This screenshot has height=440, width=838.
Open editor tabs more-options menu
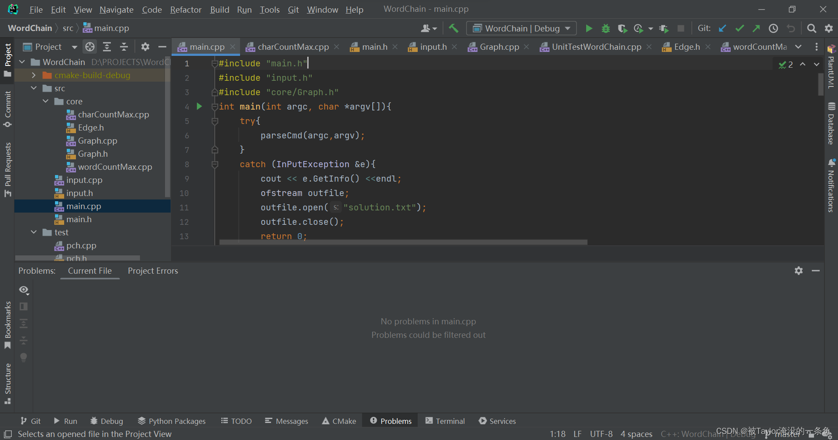pyautogui.click(x=817, y=47)
